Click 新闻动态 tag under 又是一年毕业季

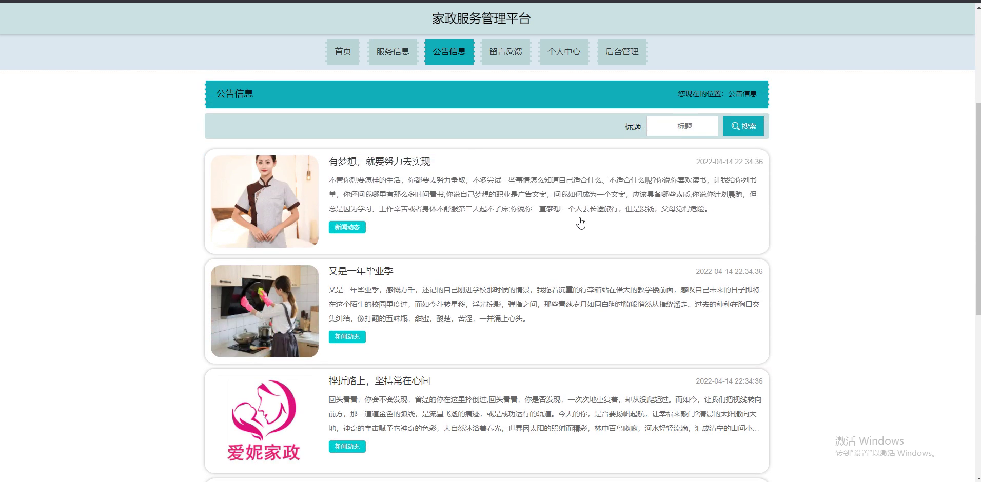click(347, 337)
